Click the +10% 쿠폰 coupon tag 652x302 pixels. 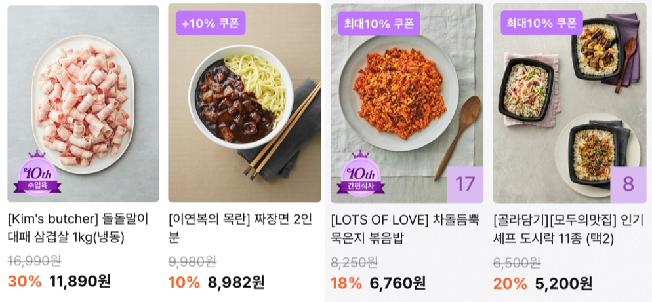210,24
